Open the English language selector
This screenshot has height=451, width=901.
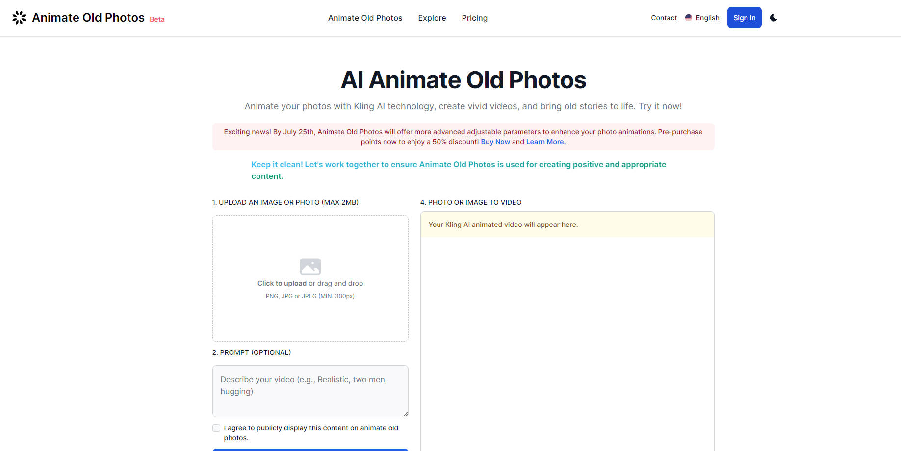(707, 18)
